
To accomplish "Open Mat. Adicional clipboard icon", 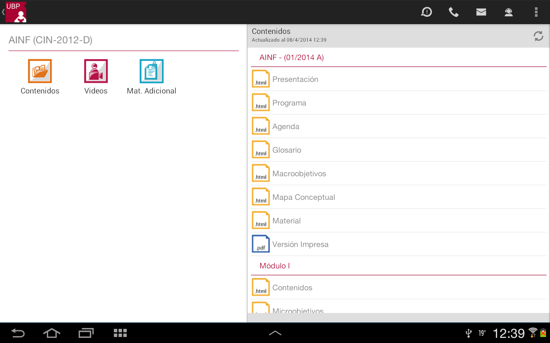I will click(x=152, y=71).
